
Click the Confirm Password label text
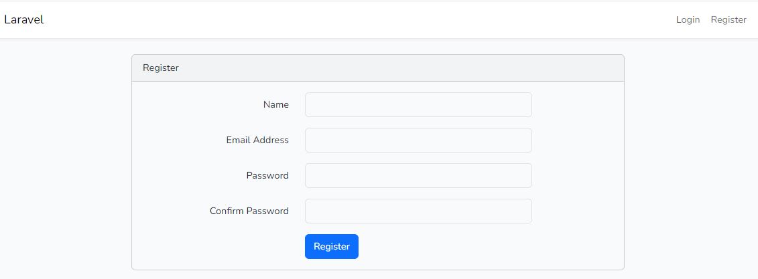point(249,211)
